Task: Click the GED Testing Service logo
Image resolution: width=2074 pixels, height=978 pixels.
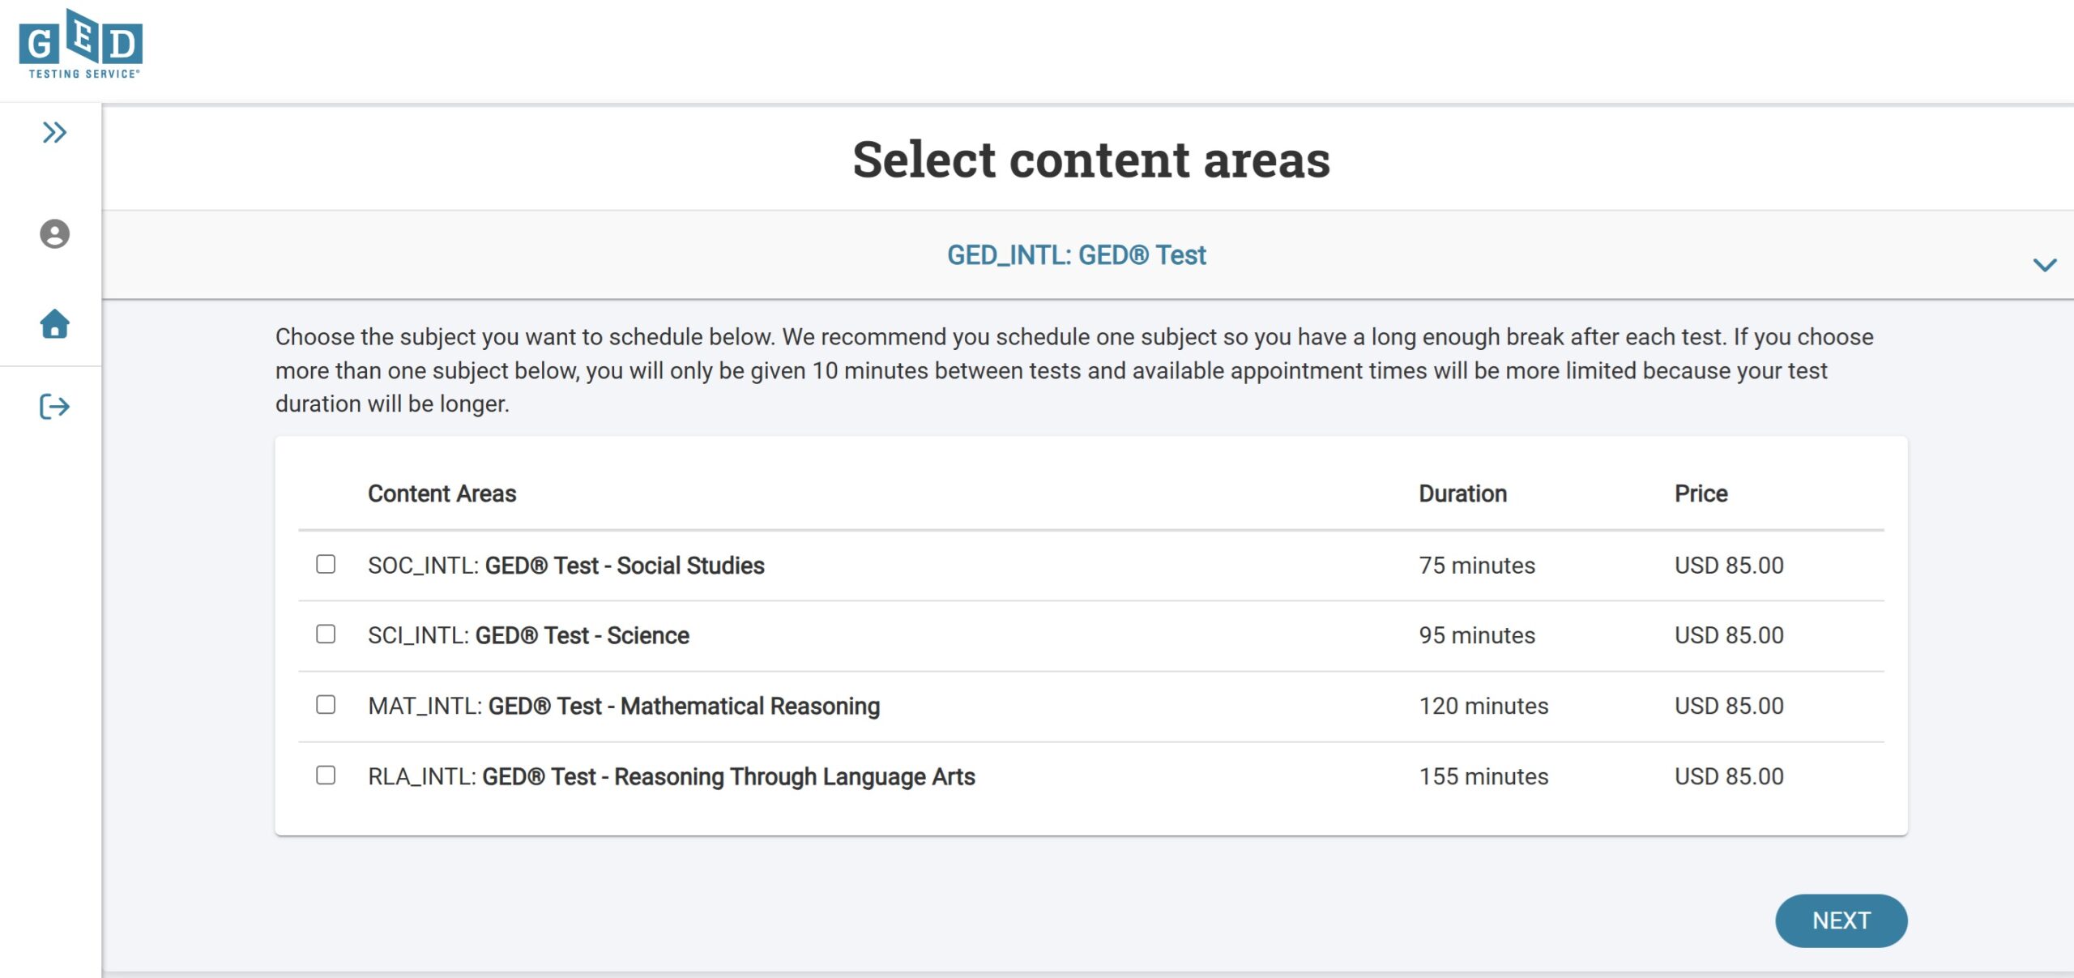Action: pyautogui.click(x=80, y=45)
